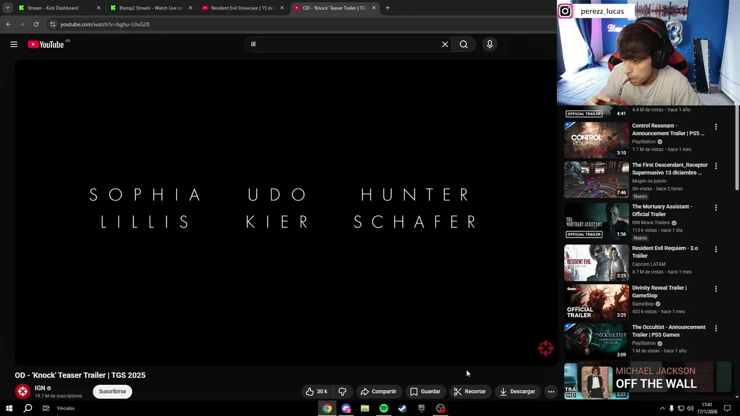Screen dimensions: 740x416
Task: Open the Control Resonant trailer thumbnail
Action: [596, 140]
